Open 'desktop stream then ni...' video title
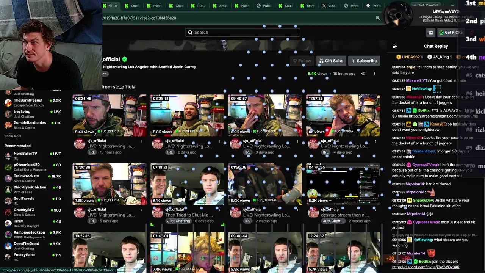 tap(345, 215)
